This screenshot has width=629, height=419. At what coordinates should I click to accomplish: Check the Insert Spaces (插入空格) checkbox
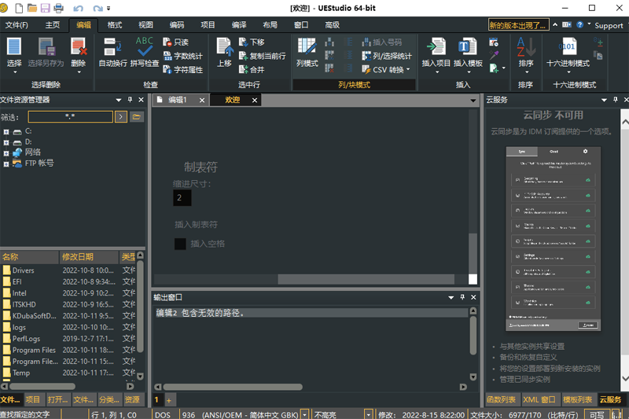180,244
